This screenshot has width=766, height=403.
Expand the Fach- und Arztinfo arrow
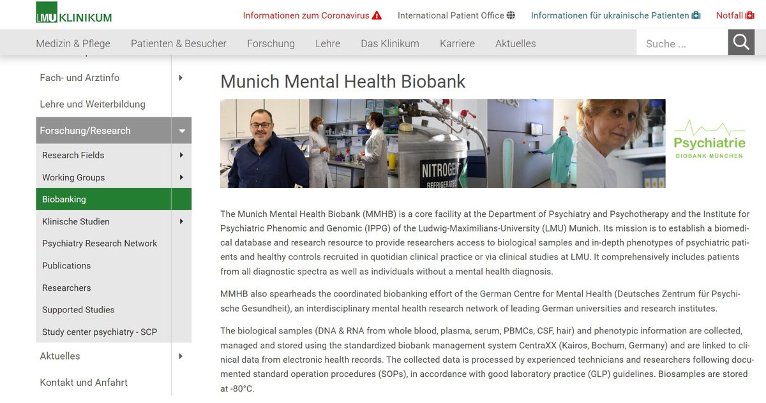tap(181, 78)
